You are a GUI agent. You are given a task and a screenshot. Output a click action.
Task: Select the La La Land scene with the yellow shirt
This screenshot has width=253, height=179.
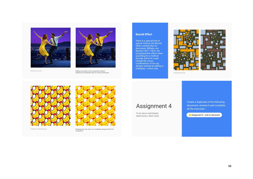96,48
